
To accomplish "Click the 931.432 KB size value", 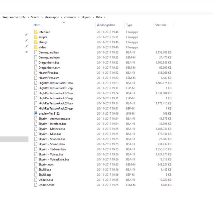I will click(164, 144).
